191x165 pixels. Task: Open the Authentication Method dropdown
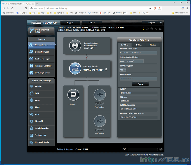click(x=131, y=61)
